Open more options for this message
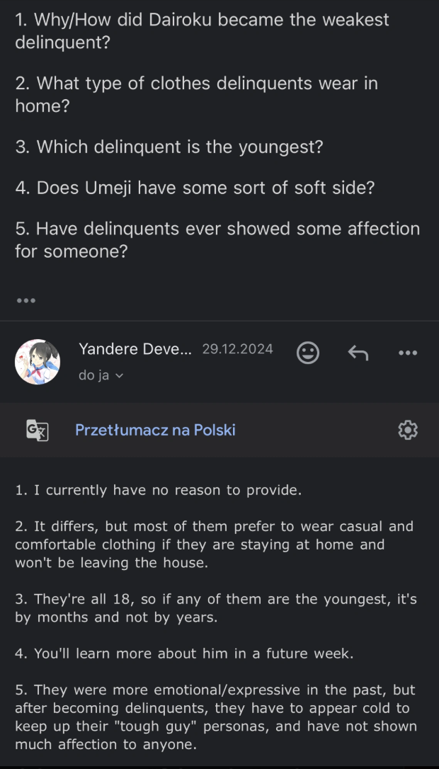Image resolution: width=439 pixels, height=769 pixels. click(x=408, y=353)
